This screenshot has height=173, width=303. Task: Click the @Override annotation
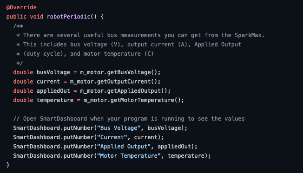pyautogui.click(x=21, y=7)
